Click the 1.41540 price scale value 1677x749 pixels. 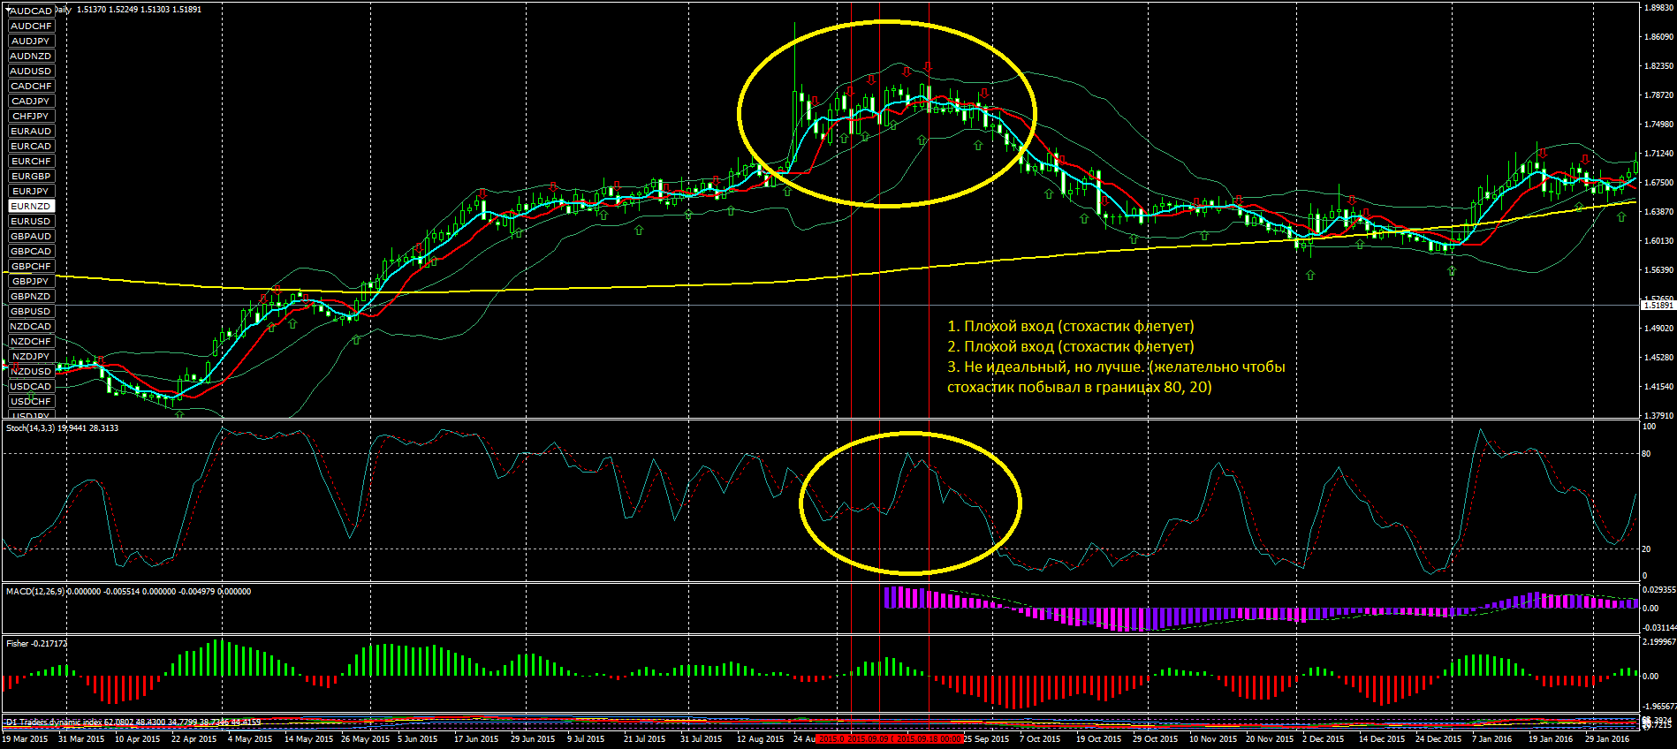point(1658,386)
